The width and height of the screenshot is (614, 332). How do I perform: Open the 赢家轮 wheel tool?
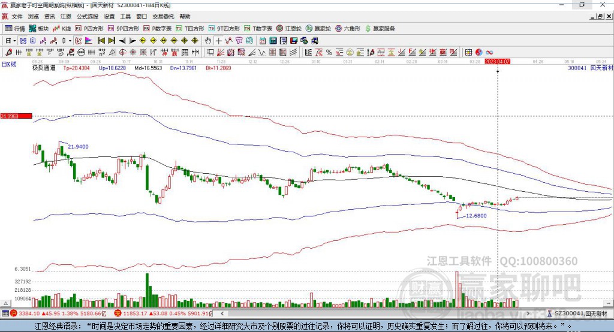318,29
